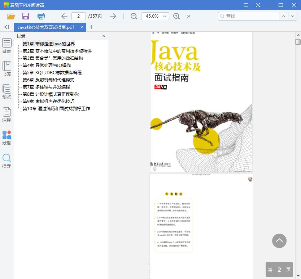The image size is (301, 279).
Task: Expand more toolbar tools chevron
Action: 188,16
